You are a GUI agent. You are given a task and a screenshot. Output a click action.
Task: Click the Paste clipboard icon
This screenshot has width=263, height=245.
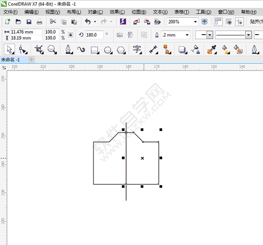pyautogui.click(x=74, y=22)
